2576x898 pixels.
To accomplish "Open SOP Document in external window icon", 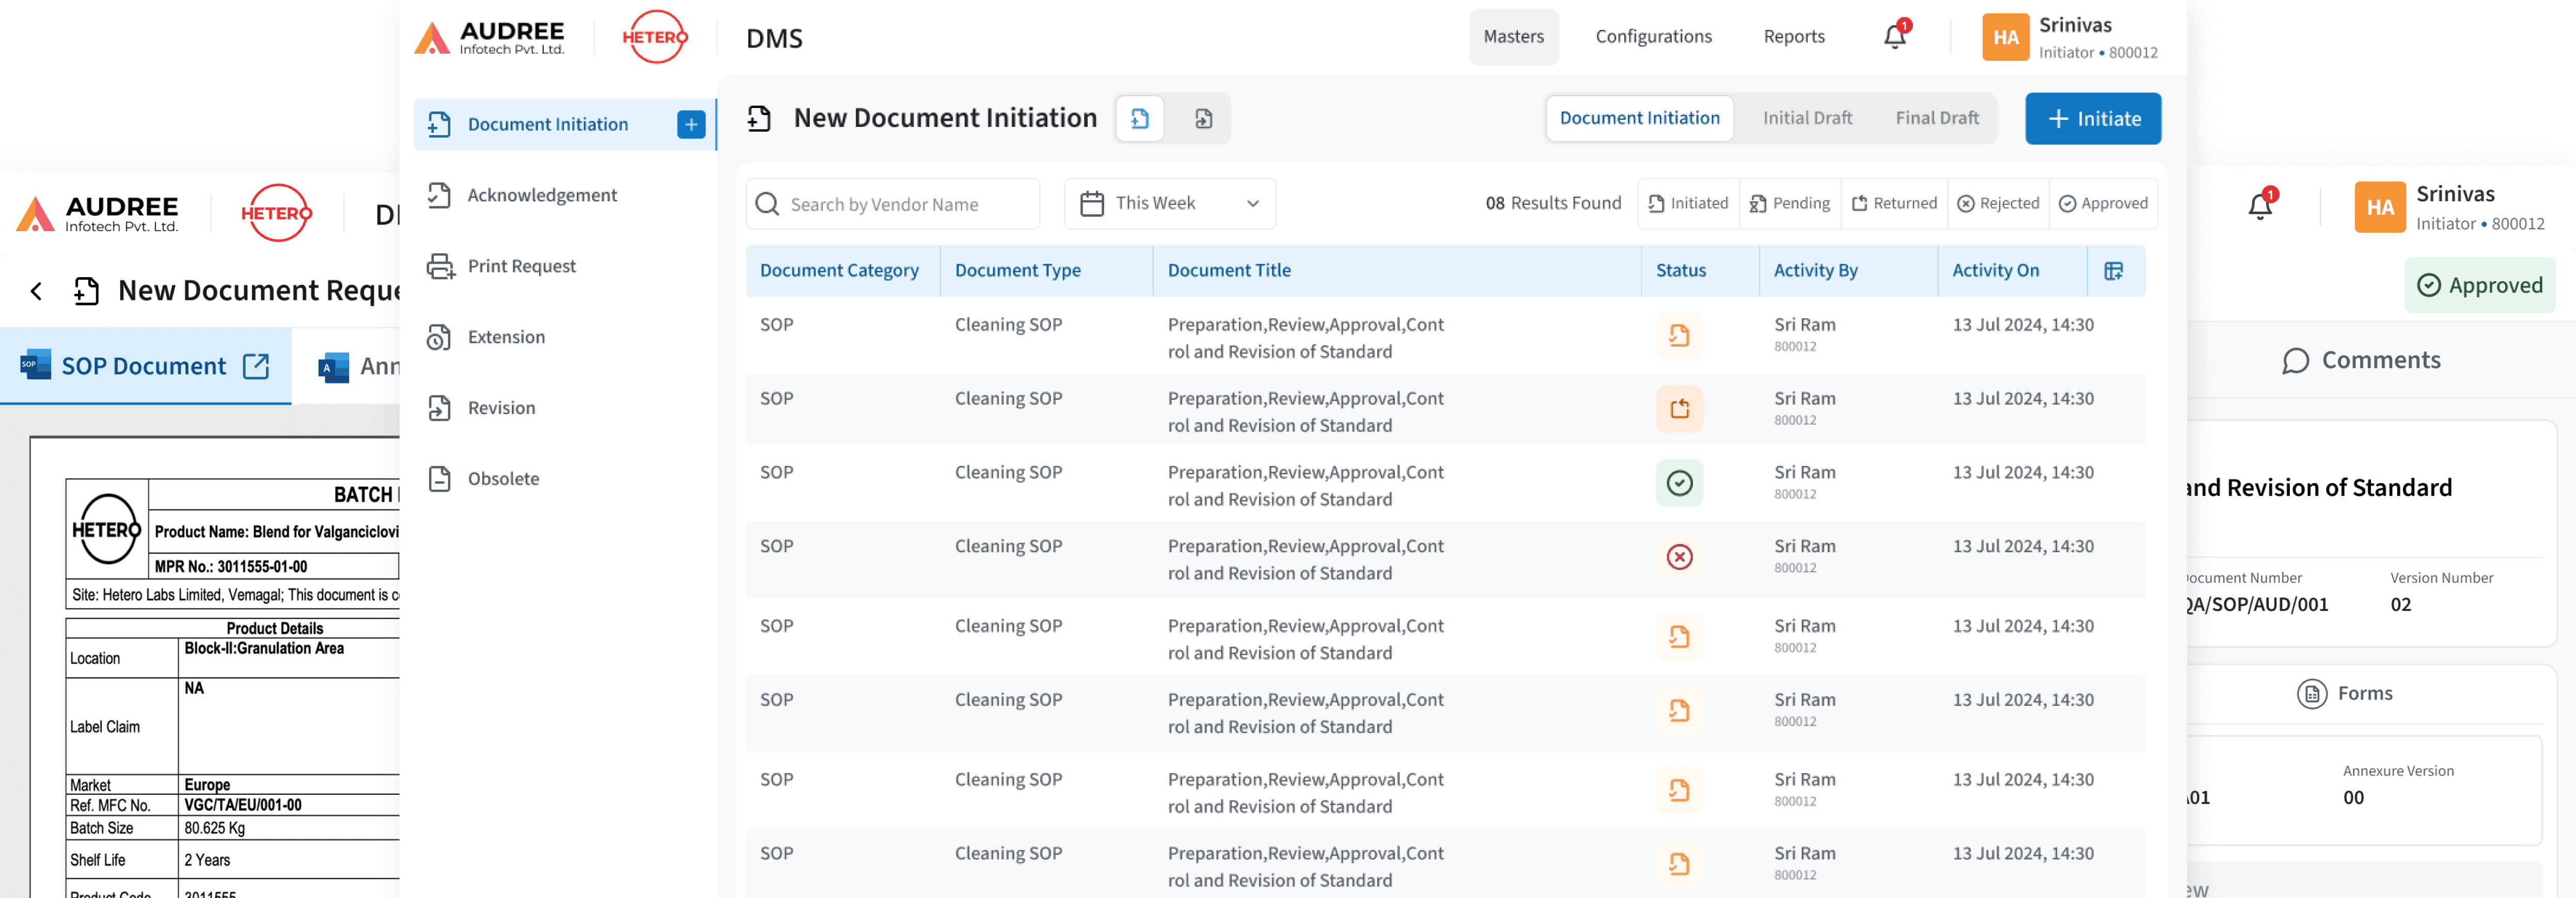I will (256, 366).
